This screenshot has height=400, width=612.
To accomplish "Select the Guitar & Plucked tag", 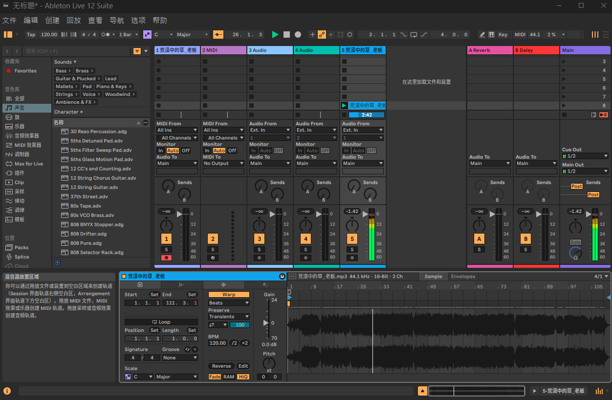I will 78,78.
